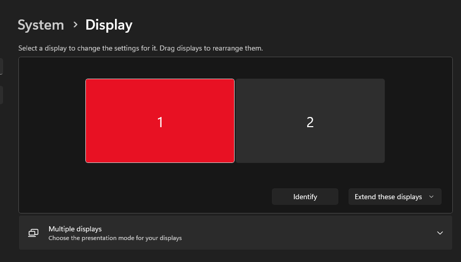Go back to System in breadcrumb

coord(41,25)
